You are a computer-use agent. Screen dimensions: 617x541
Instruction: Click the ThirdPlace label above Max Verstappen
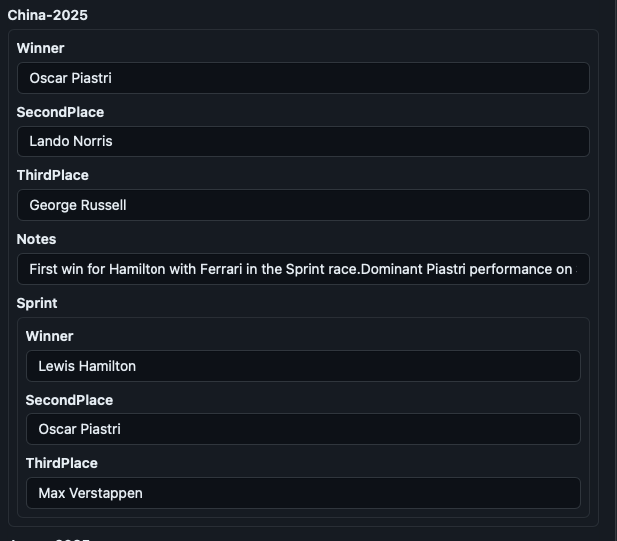tap(62, 463)
